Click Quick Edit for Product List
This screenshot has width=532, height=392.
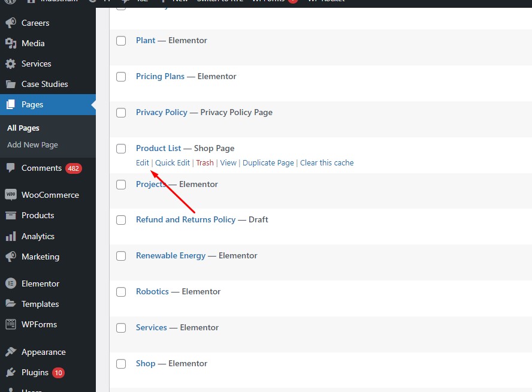coord(173,163)
